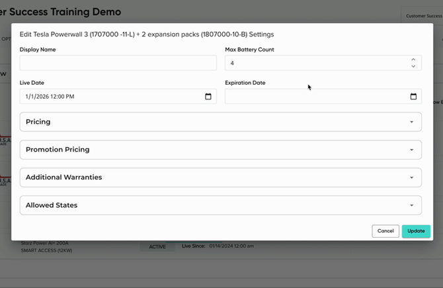Focus the Display Name input field
The image size is (443, 288).
tap(118, 63)
